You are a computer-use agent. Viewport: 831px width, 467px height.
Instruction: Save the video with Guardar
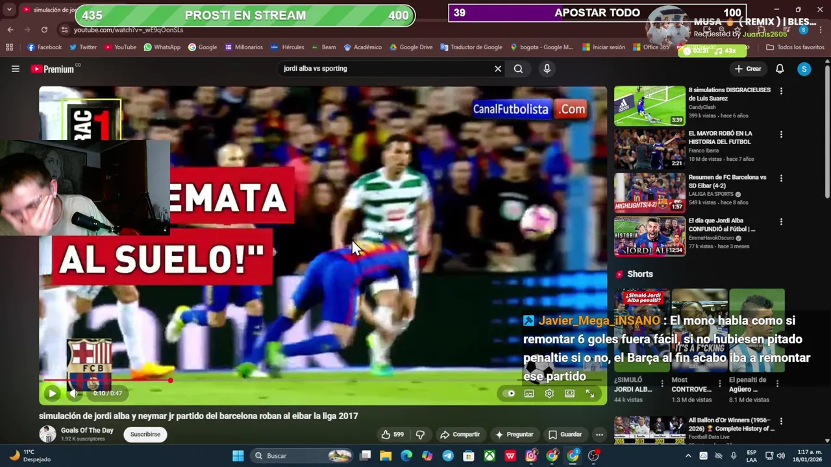[565, 435]
